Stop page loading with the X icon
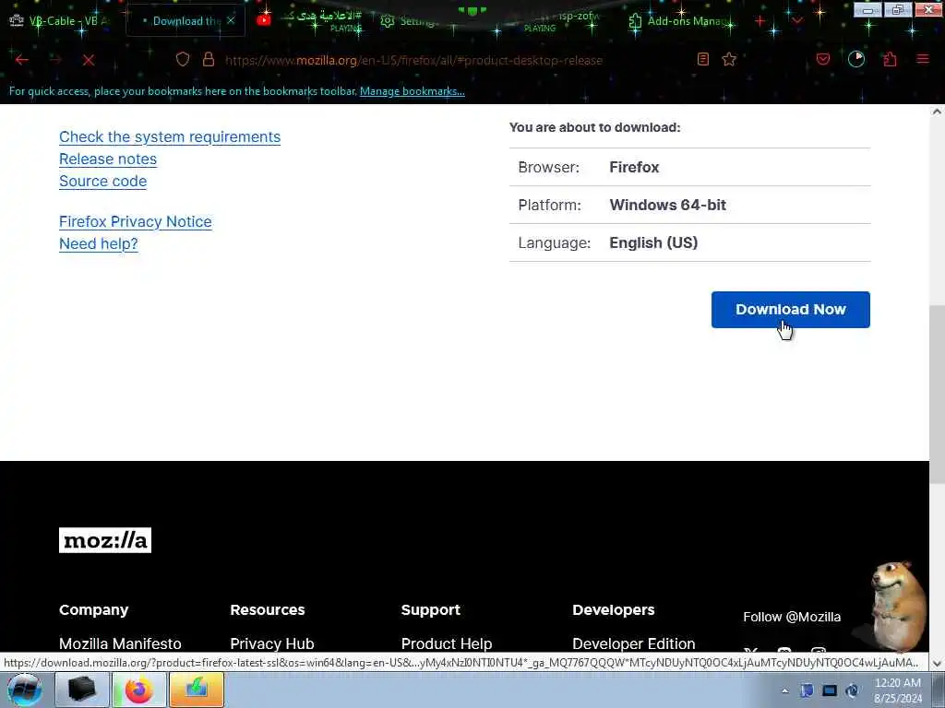The image size is (945, 708). tap(89, 60)
